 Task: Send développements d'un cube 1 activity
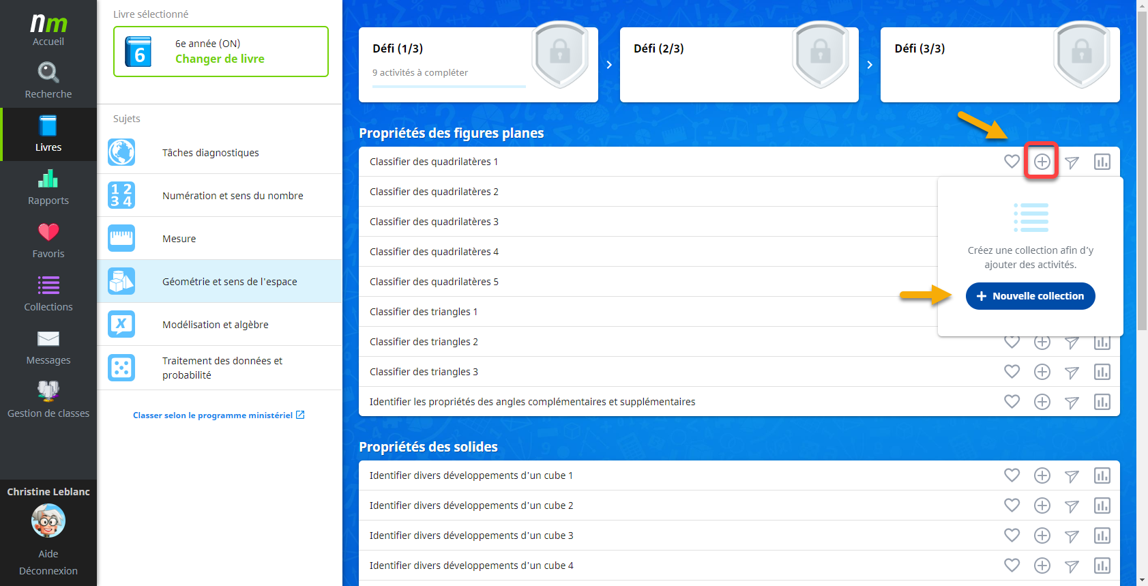[x=1072, y=475]
